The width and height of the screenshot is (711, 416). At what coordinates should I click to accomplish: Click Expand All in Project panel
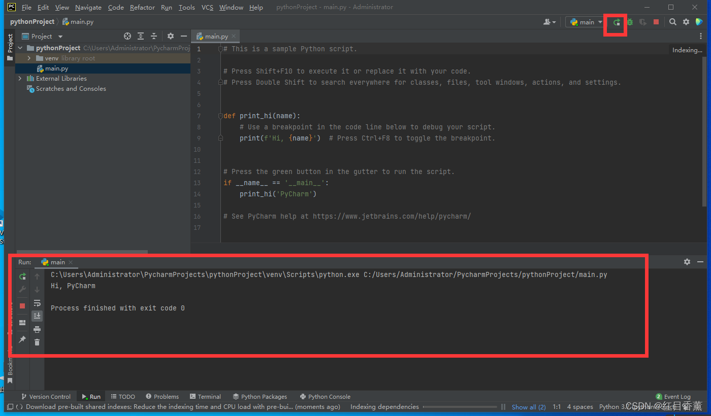(x=141, y=37)
